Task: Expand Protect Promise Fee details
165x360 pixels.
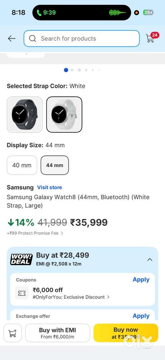Action: point(35,233)
